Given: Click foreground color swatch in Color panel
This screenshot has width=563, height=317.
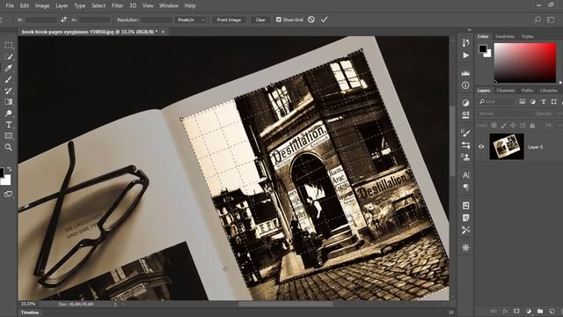Looking at the screenshot, I should [483, 48].
